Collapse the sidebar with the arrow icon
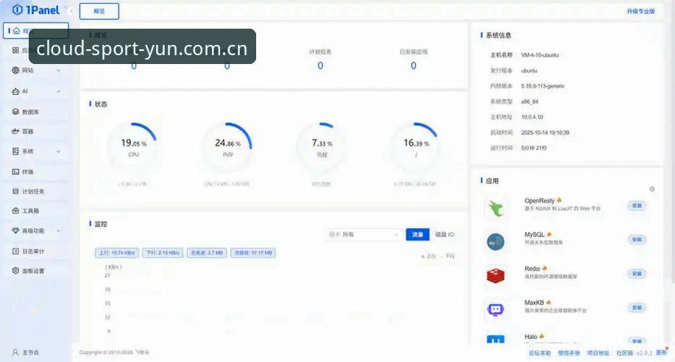The image size is (675, 362). (x=71, y=10)
